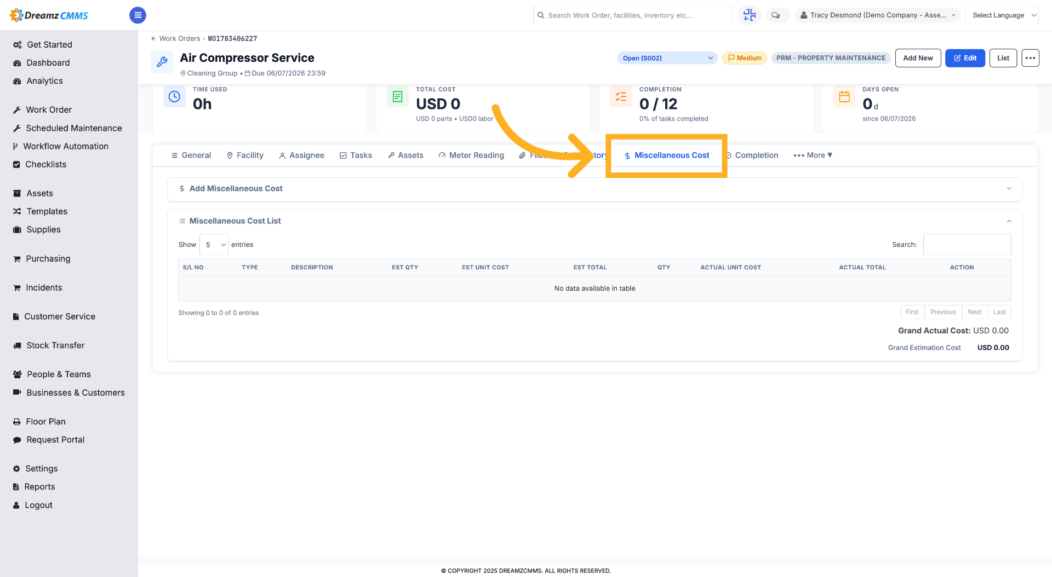The image size is (1052, 577).
Task: Open the More tabs dropdown
Action: 813,155
